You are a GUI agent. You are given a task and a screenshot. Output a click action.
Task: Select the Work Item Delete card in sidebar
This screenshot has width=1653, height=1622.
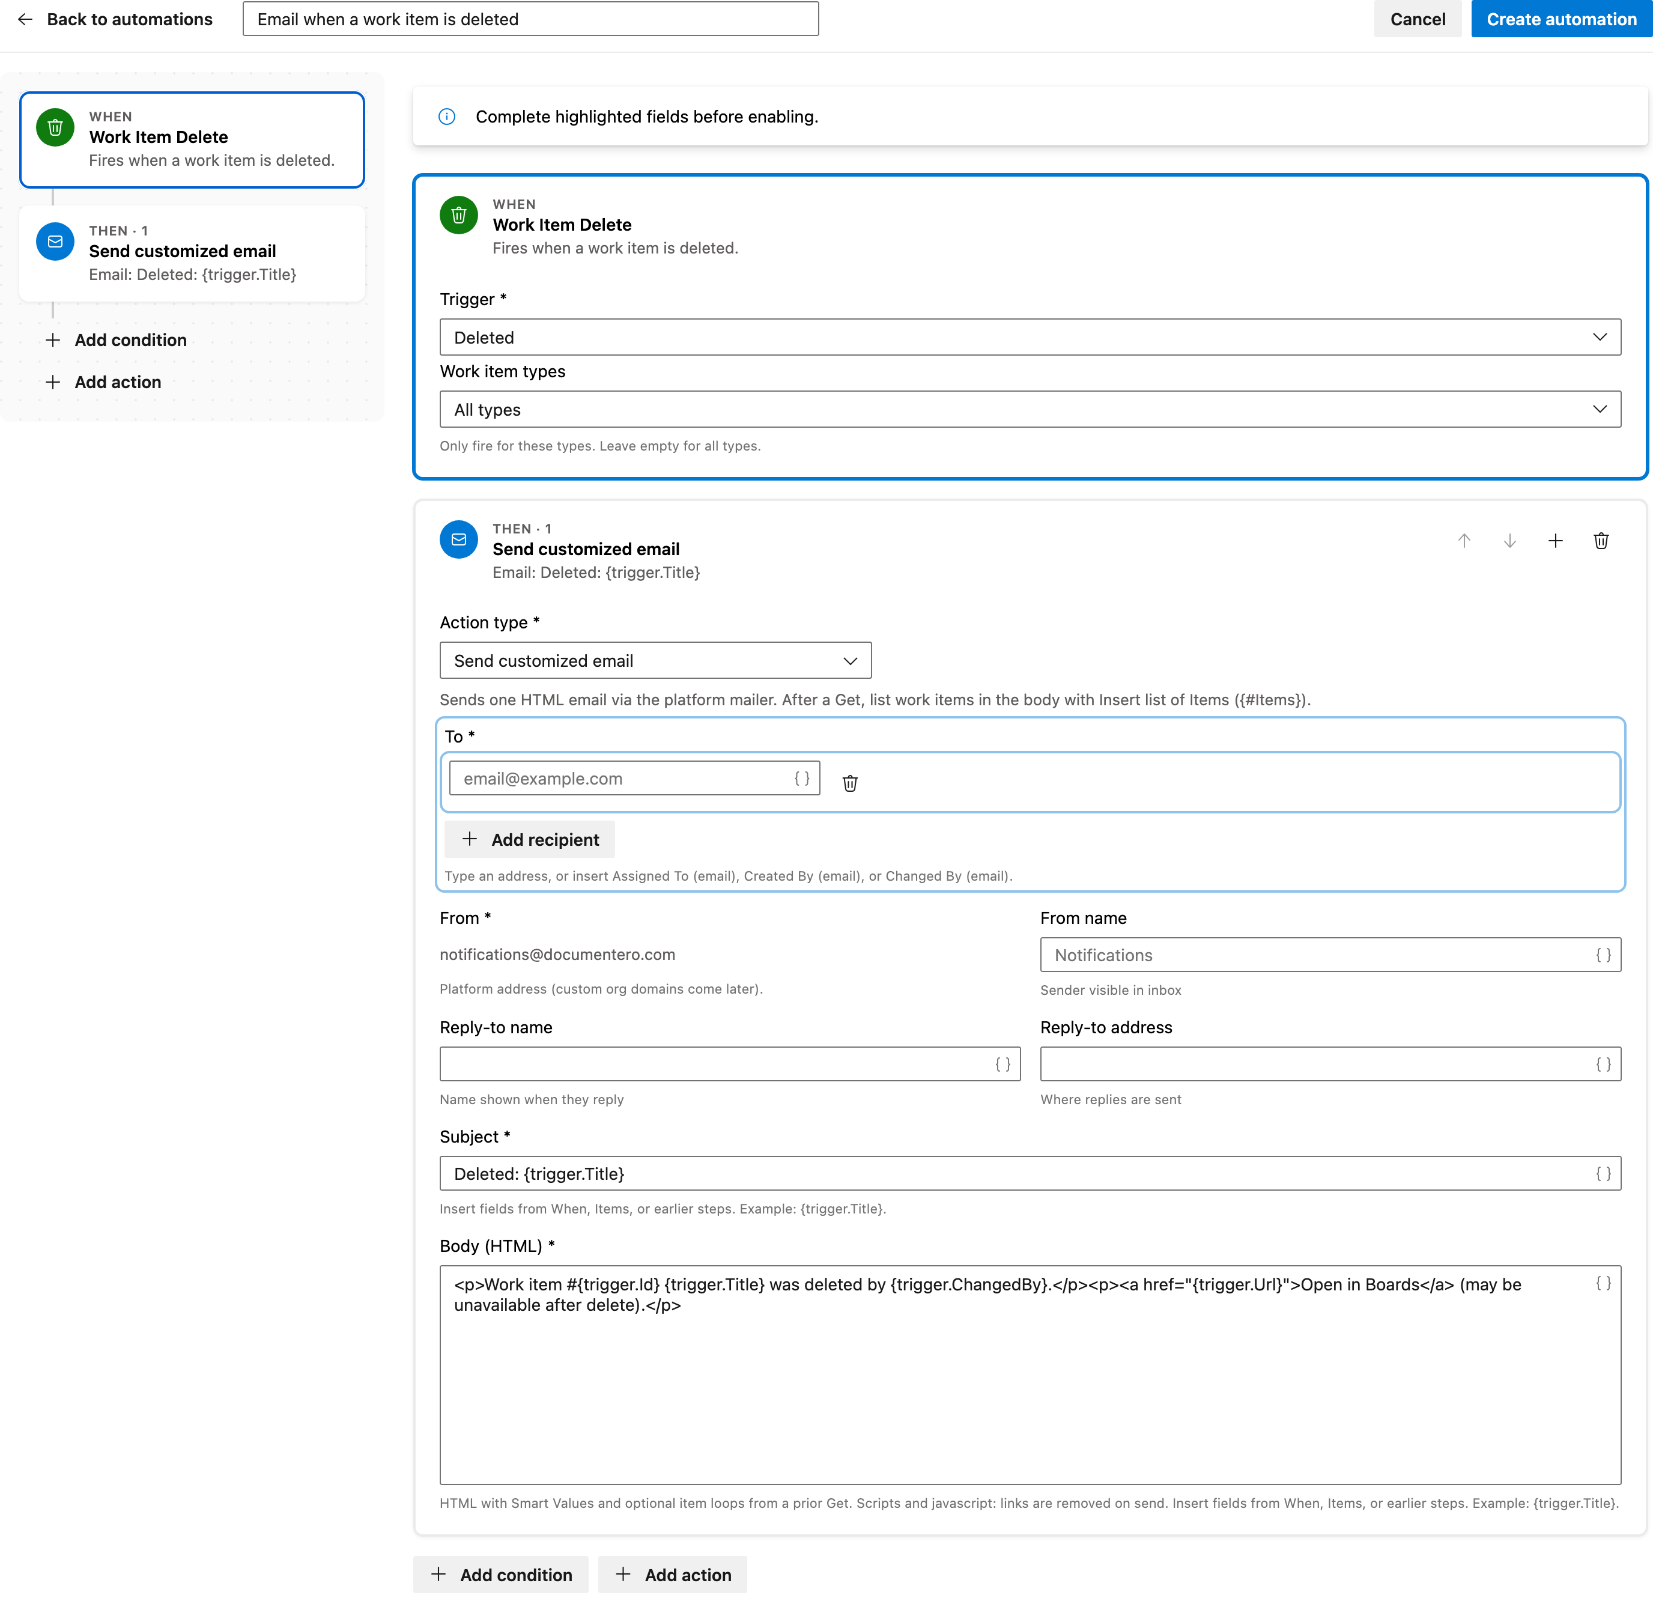click(192, 140)
